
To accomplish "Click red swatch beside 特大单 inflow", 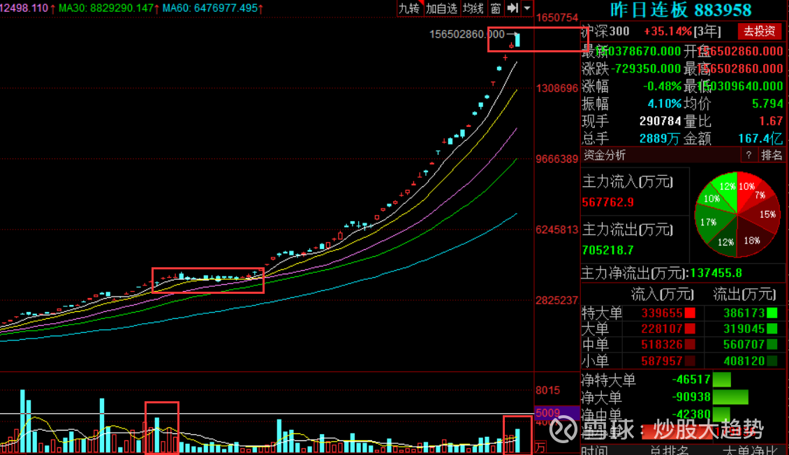I will 690,313.
